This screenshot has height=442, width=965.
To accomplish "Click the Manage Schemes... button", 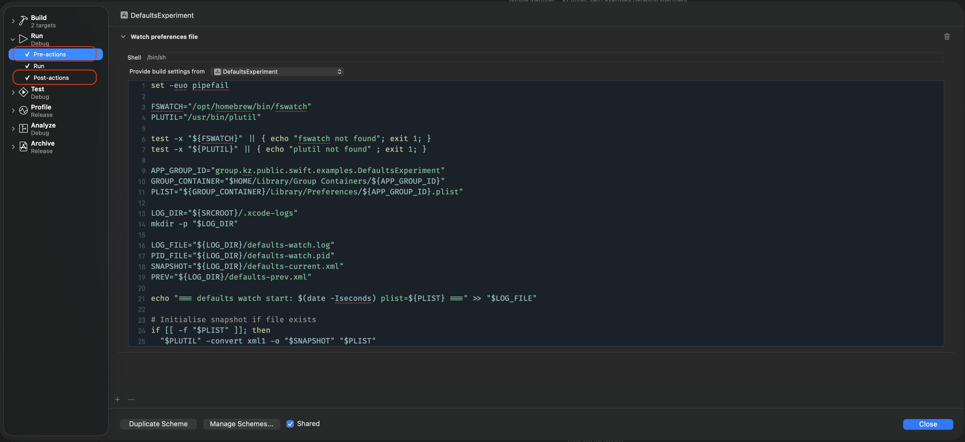I will click(x=241, y=424).
